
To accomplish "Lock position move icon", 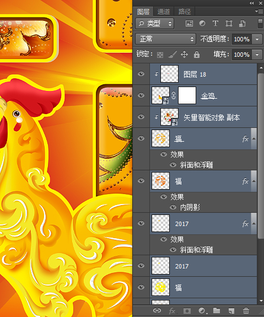I will [184, 55].
